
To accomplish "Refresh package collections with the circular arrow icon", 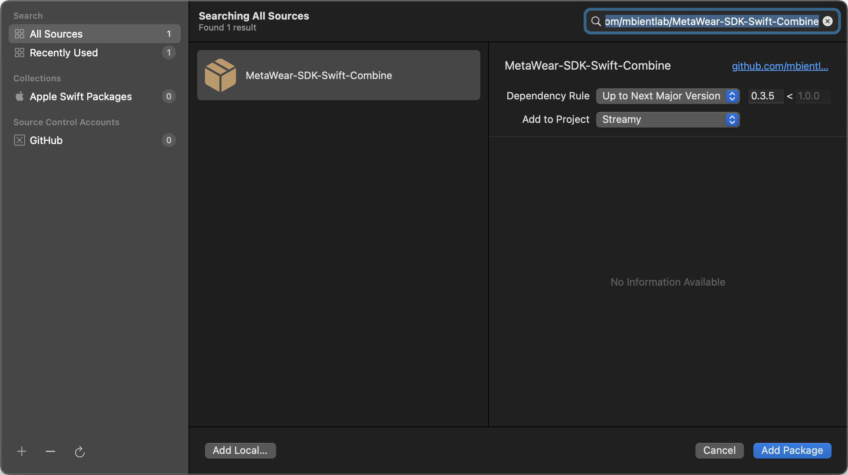I will tap(80, 452).
